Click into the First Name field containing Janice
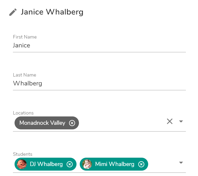 [x=99, y=46]
